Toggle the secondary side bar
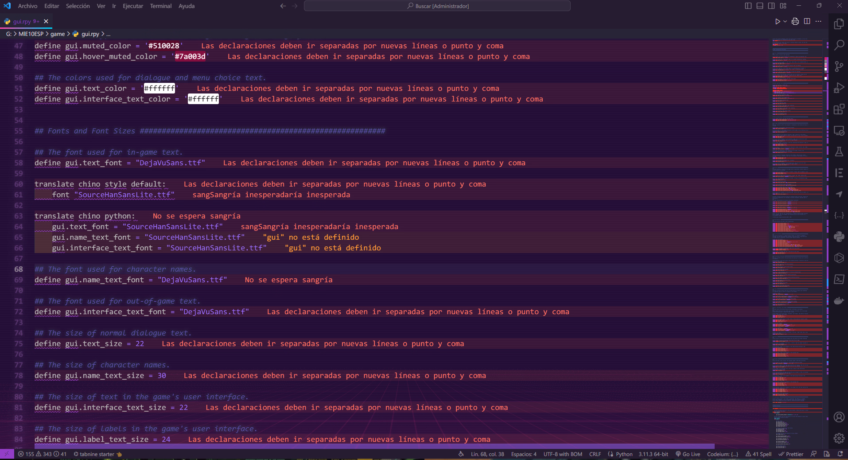The image size is (848, 460). pyautogui.click(x=771, y=6)
